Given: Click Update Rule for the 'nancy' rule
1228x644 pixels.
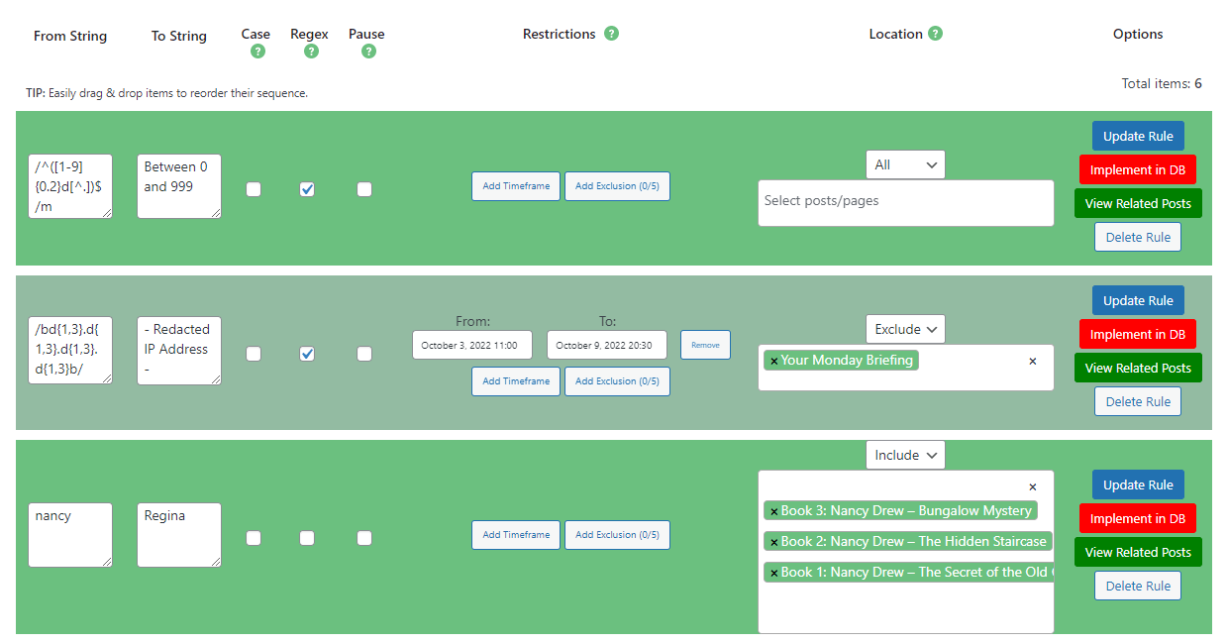Looking at the screenshot, I should point(1138,485).
